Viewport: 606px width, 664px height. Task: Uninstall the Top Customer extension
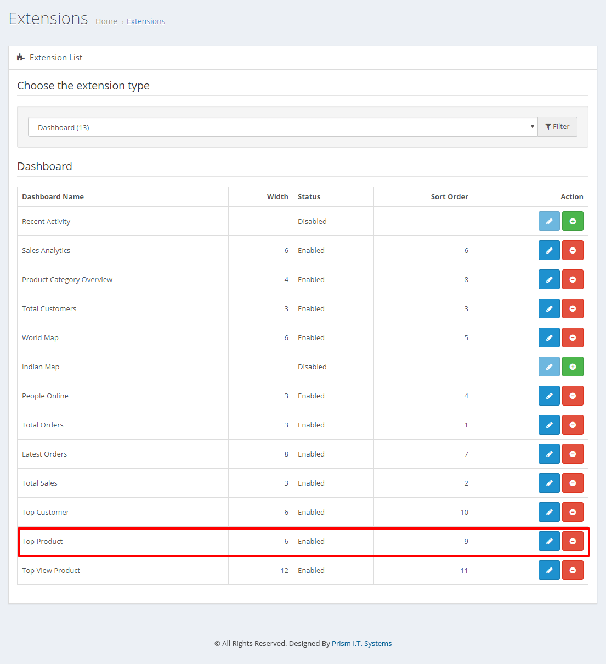(573, 512)
